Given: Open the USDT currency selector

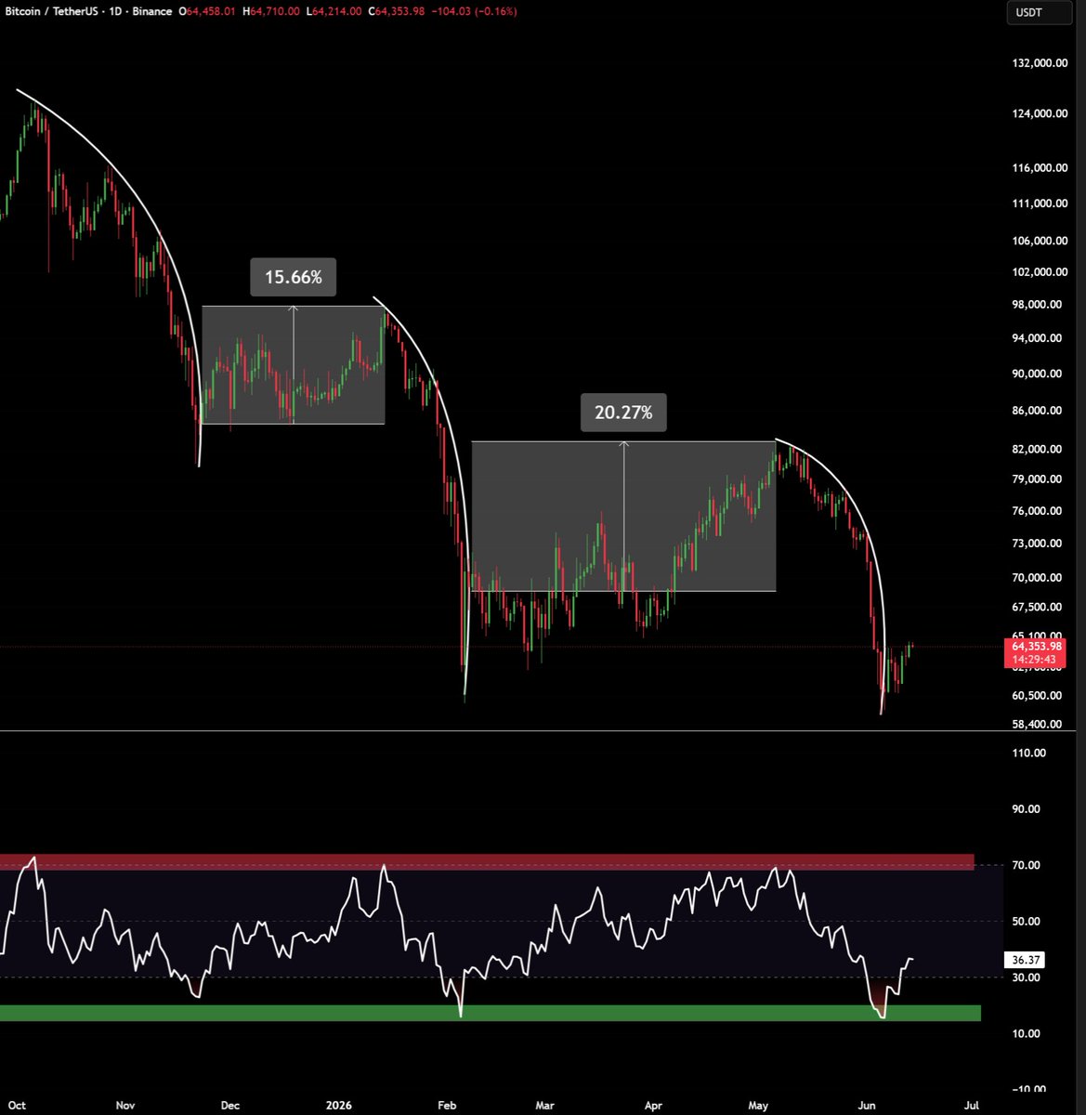Looking at the screenshot, I should point(1040,14).
